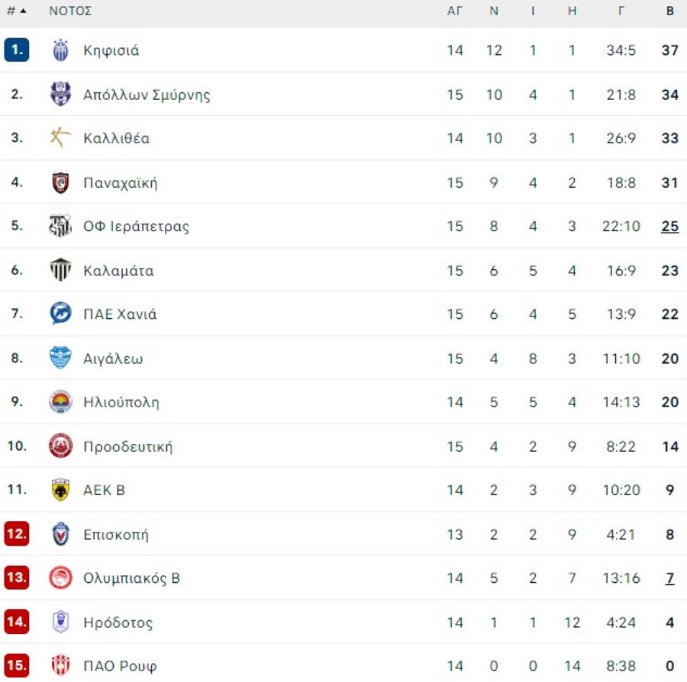The image size is (687, 682).
Task: Open the Καλαμάτα team name link
Action: point(118,271)
